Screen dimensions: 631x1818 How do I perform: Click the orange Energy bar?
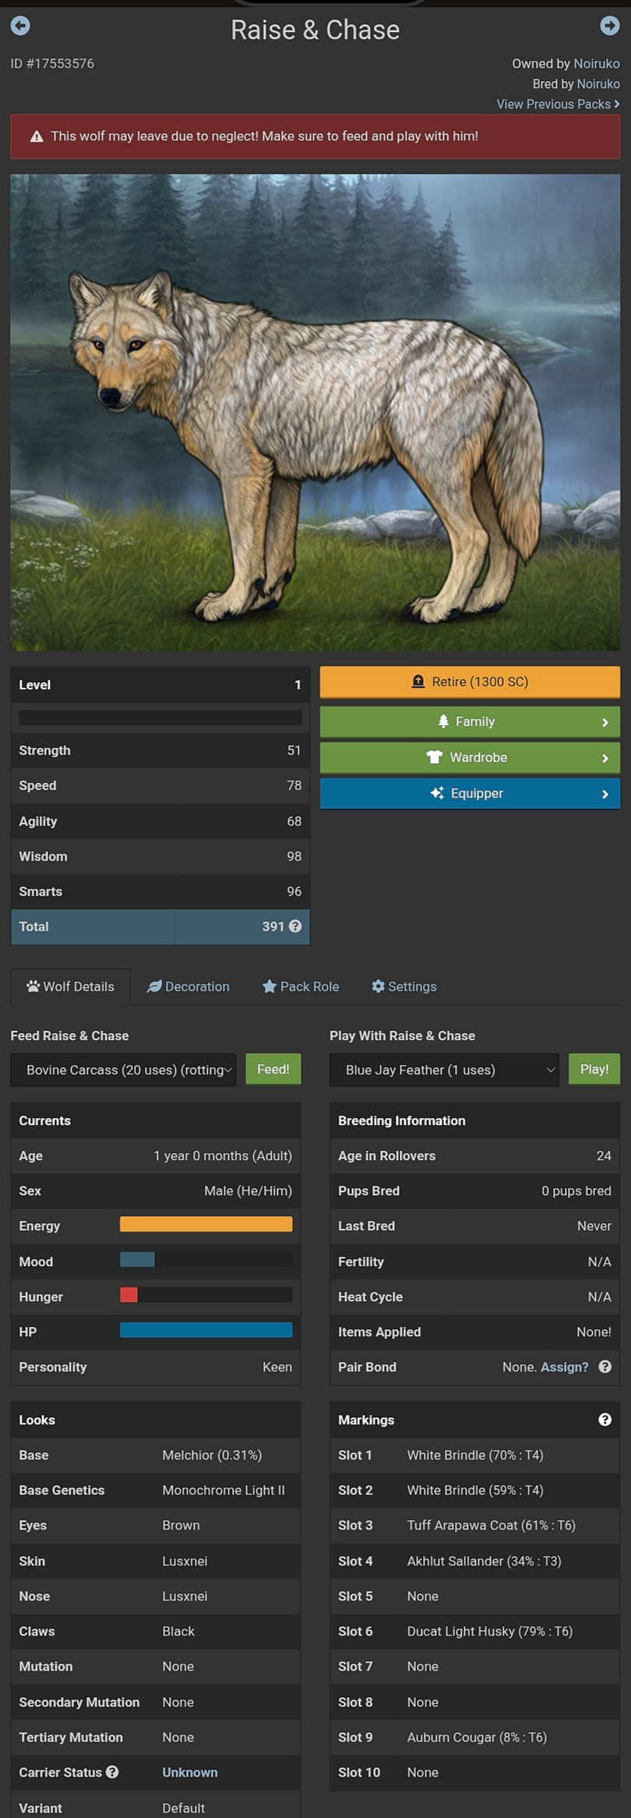click(206, 1224)
